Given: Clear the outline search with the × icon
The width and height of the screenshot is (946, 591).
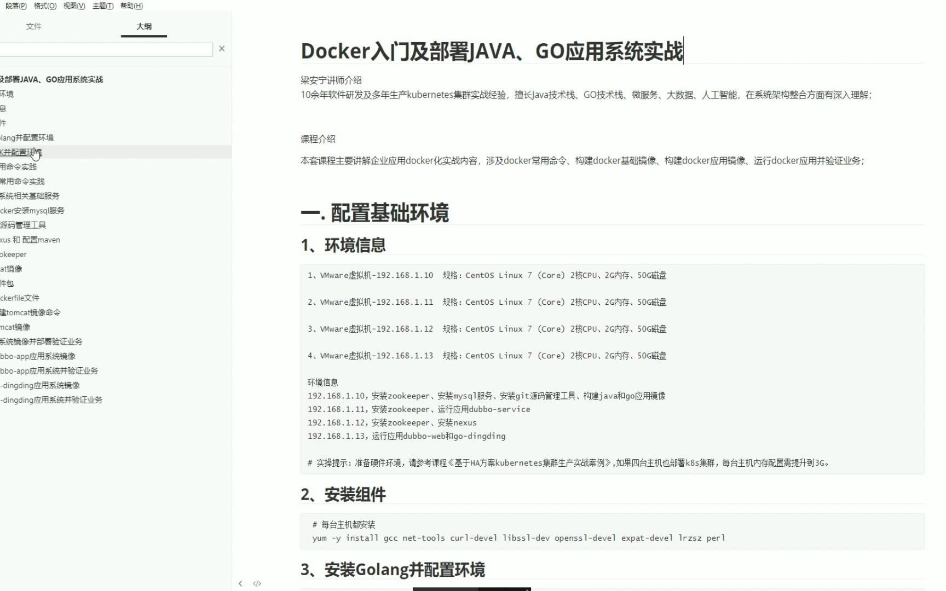Looking at the screenshot, I should click(x=222, y=48).
